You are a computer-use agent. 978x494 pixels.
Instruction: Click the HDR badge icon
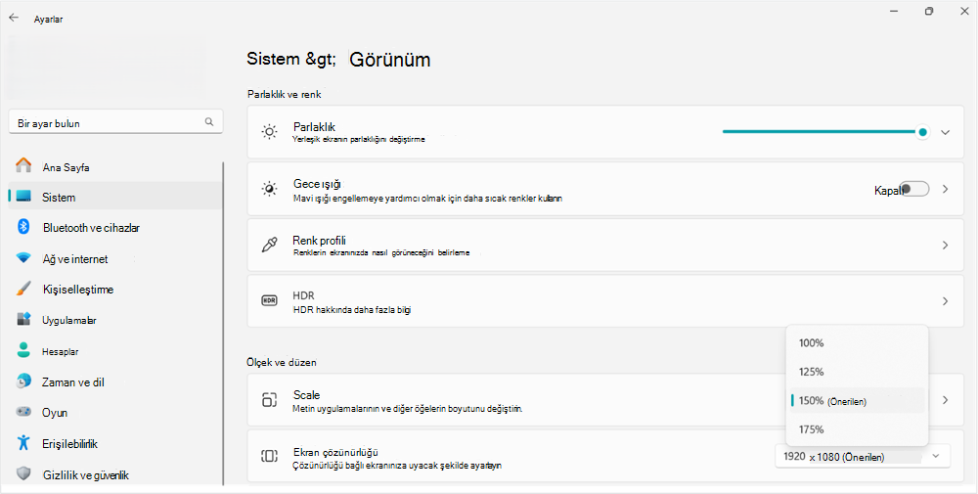(x=269, y=300)
